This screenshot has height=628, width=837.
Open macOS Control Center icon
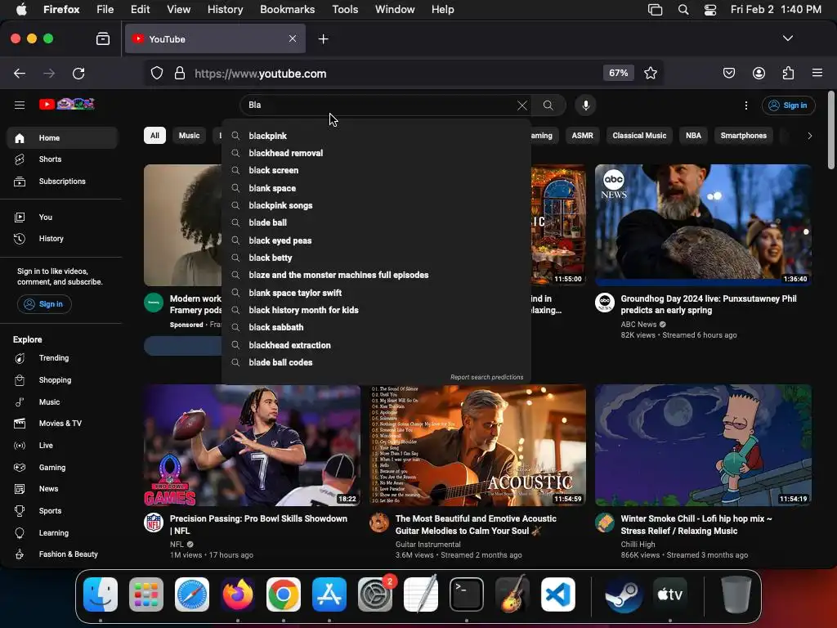coord(710,10)
